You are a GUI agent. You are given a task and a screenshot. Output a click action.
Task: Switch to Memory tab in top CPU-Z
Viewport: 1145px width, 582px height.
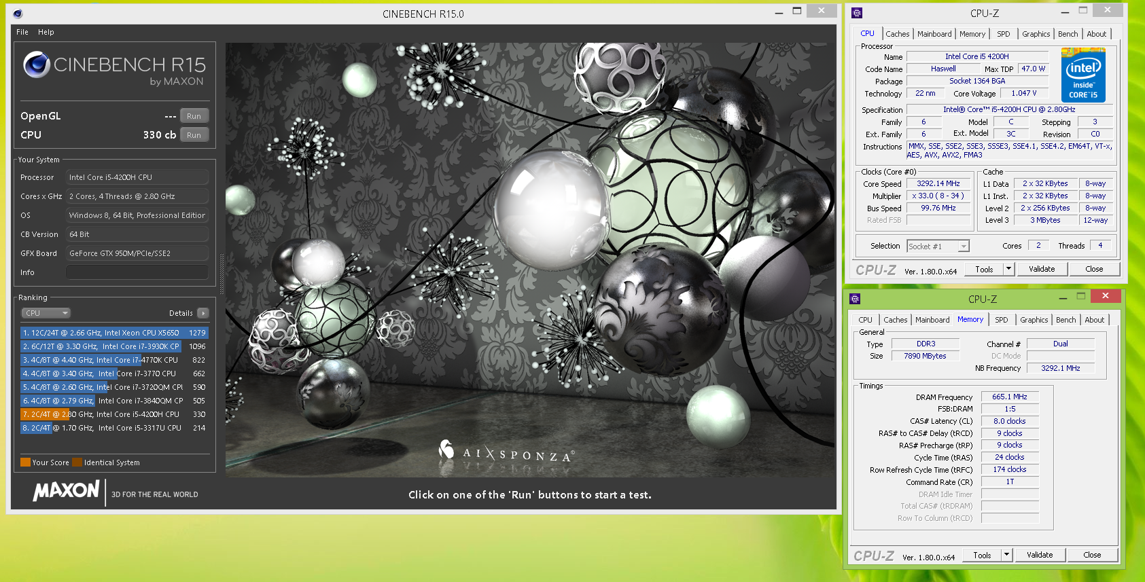point(972,34)
